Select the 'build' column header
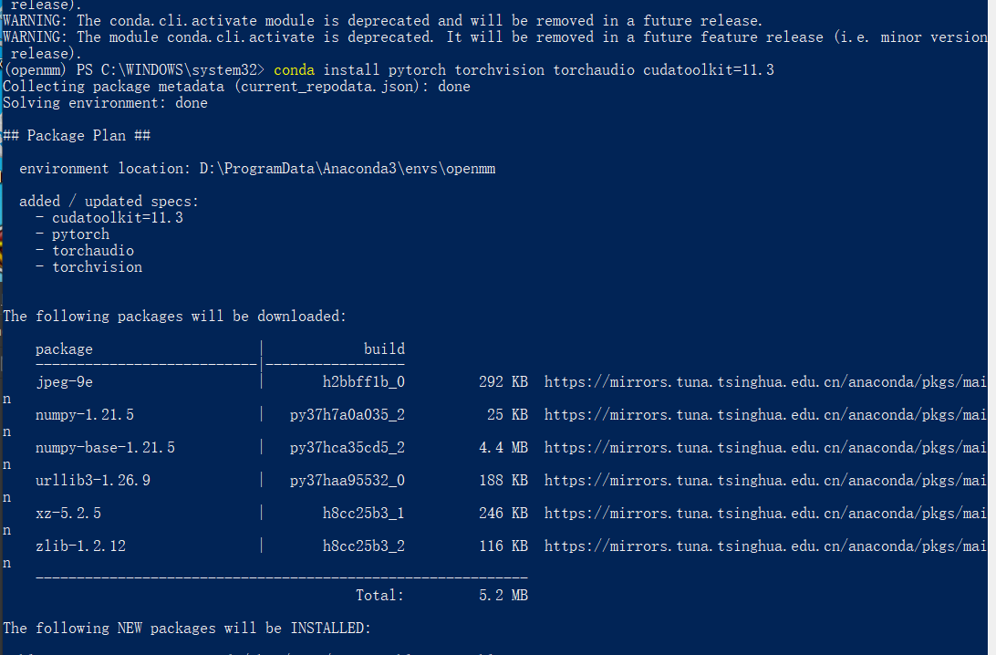The image size is (996, 655). (384, 348)
